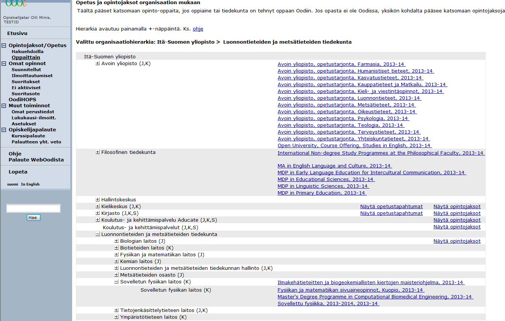Expand Tietojenkäsittelytieteen laitos (J,K) node
505x321 pixels.
[116, 310]
